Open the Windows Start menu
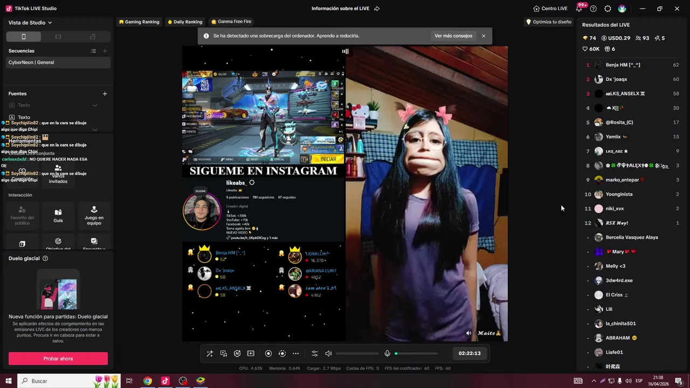Viewport: 690px width, 388px height. 9,381
